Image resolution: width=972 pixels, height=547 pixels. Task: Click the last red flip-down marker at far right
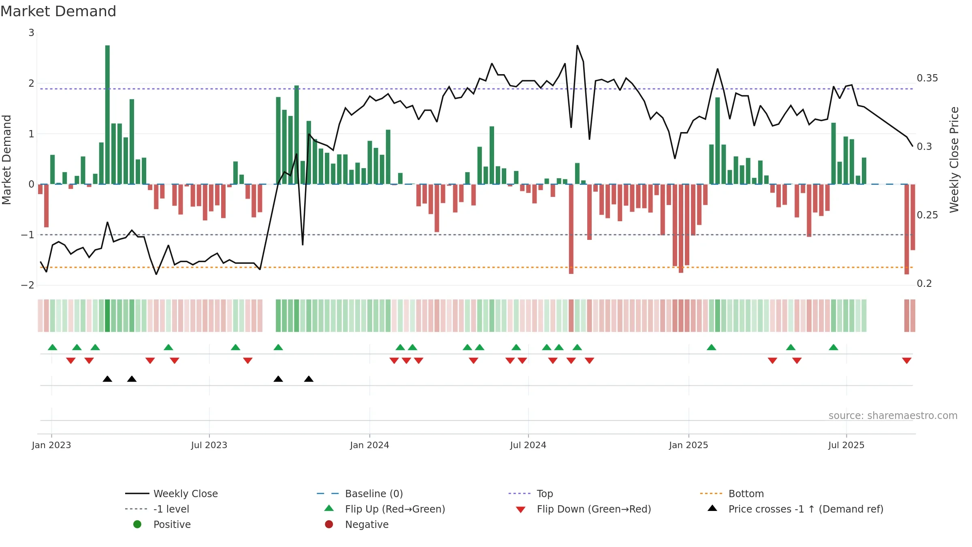coord(907,361)
